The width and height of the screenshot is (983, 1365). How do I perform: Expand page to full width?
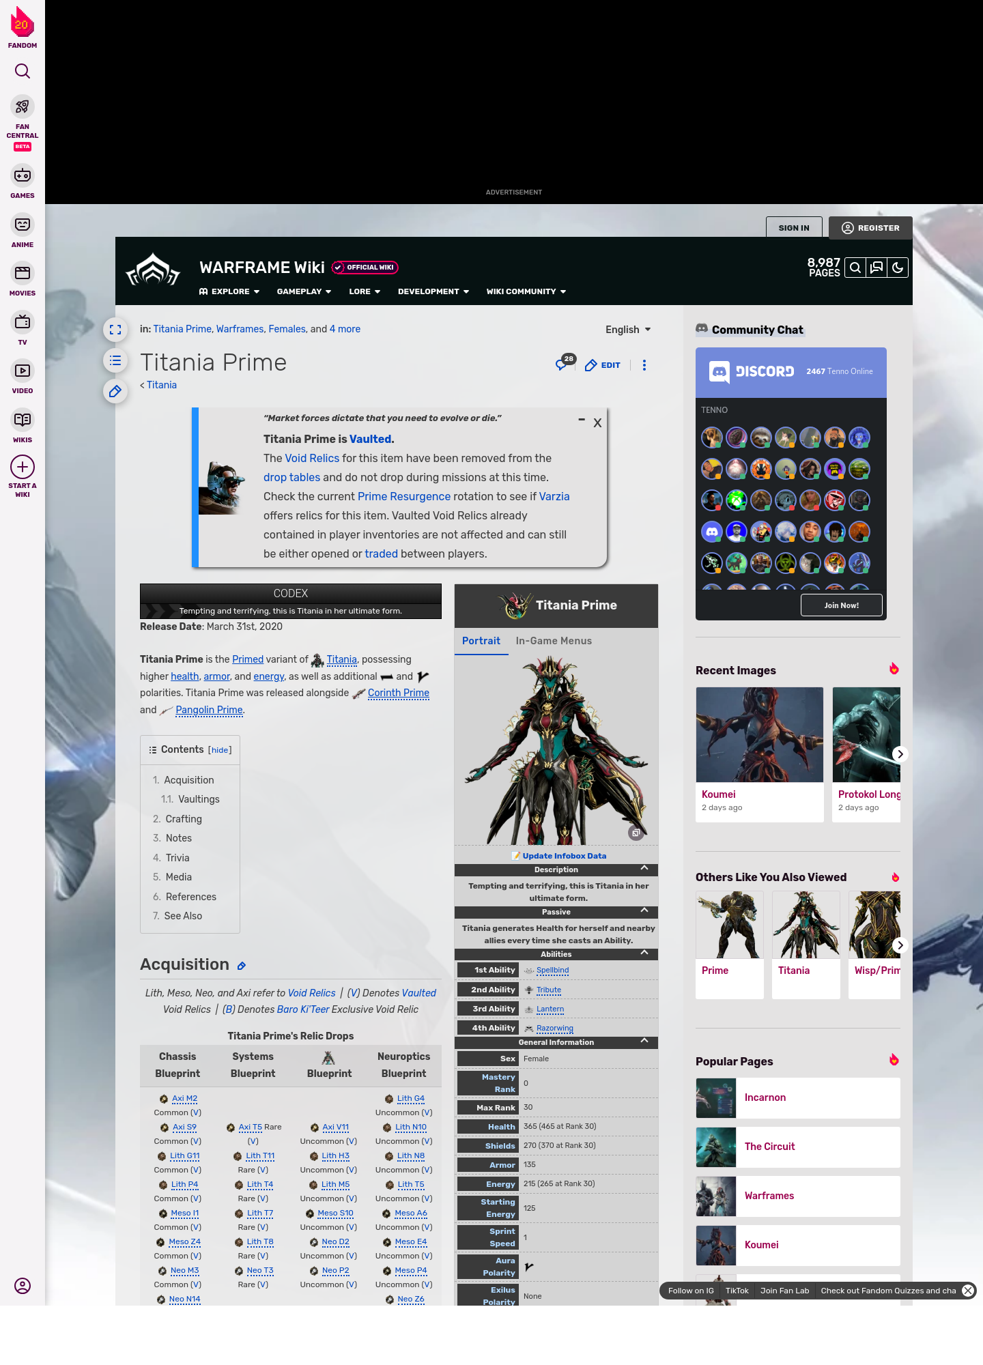coord(115,330)
